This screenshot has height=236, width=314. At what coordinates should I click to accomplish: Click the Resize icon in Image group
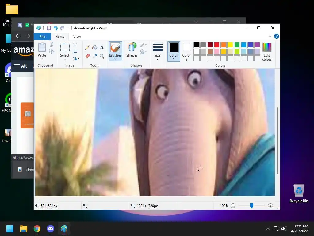(75, 52)
